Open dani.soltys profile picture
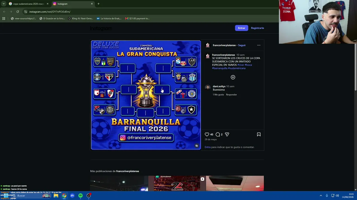 click(208, 87)
